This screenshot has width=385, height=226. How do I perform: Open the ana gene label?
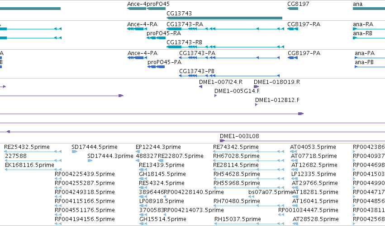point(357,4)
